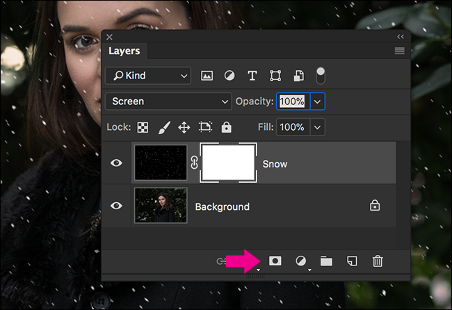Filter for shape layers
This screenshot has width=452, height=310.
(275, 76)
